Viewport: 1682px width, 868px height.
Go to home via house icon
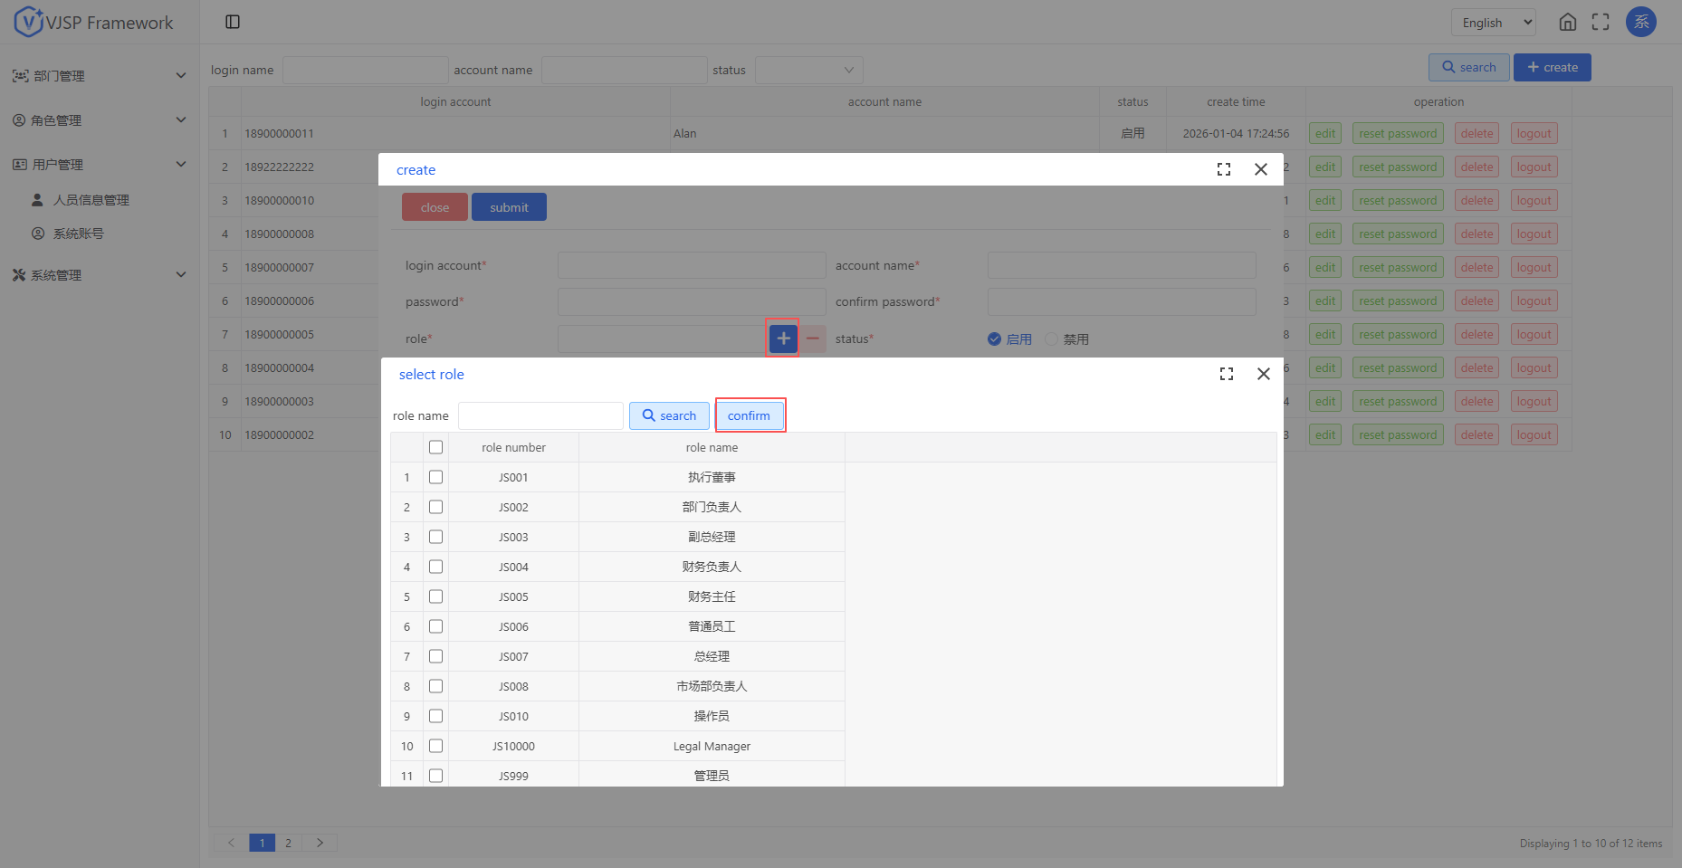[1568, 23]
